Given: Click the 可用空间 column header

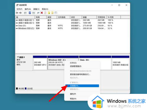Looking at the screenshot, I should tap(102, 17).
